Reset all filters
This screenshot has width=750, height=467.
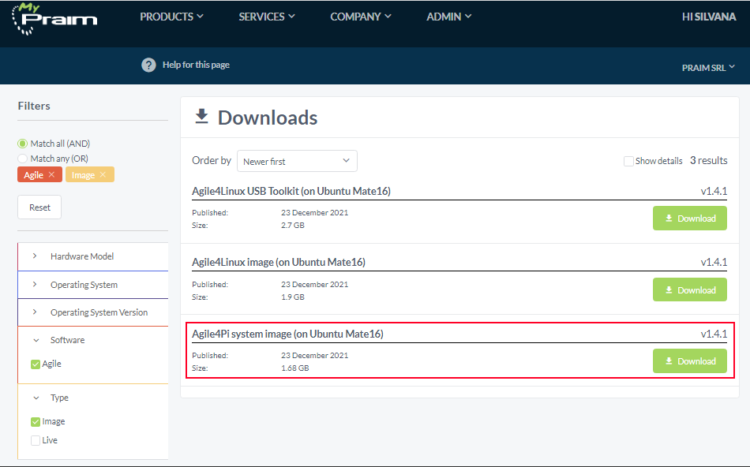tap(39, 207)
